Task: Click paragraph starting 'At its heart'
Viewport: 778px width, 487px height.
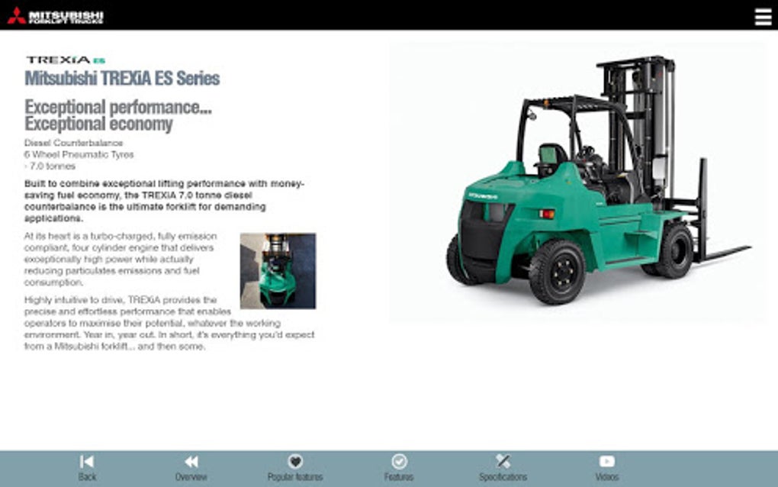Action: (x=121, y=259)
